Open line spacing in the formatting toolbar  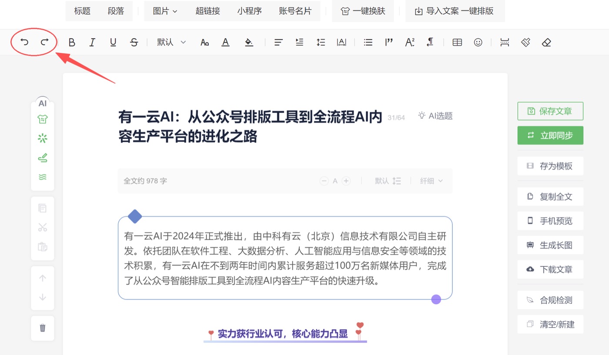coord(321,42)
